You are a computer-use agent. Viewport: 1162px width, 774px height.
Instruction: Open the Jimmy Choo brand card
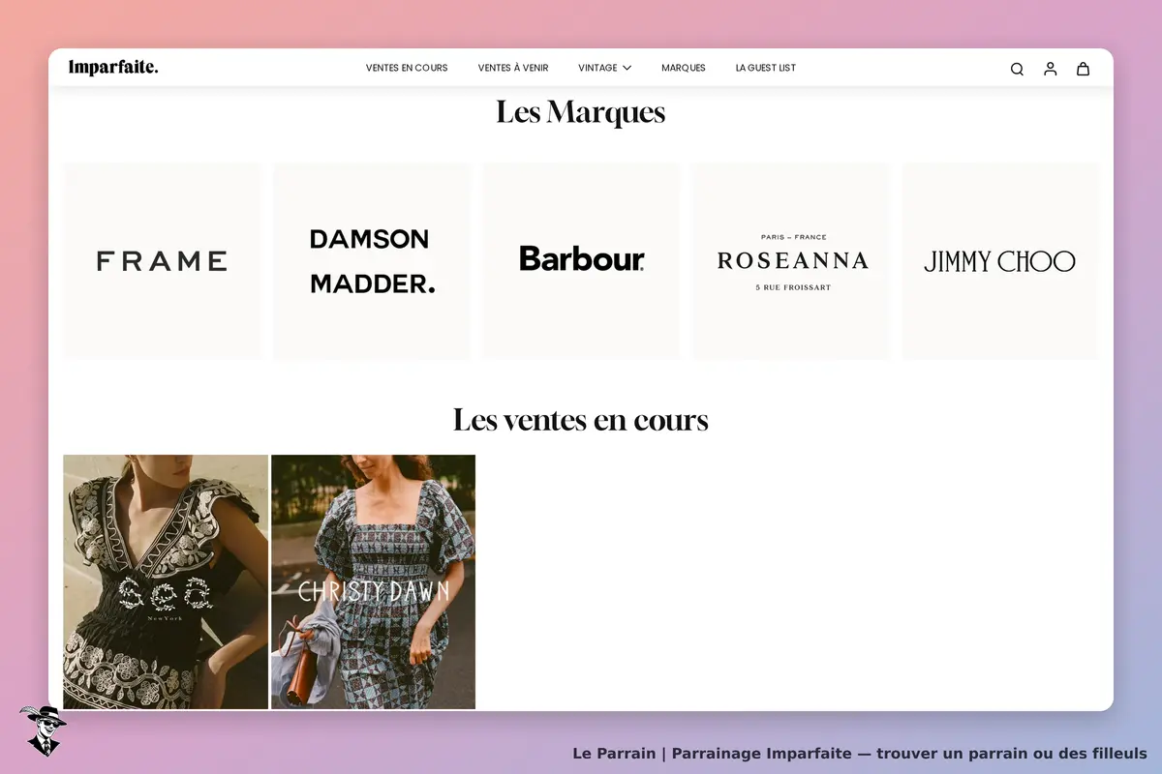tap(1000, 261)
